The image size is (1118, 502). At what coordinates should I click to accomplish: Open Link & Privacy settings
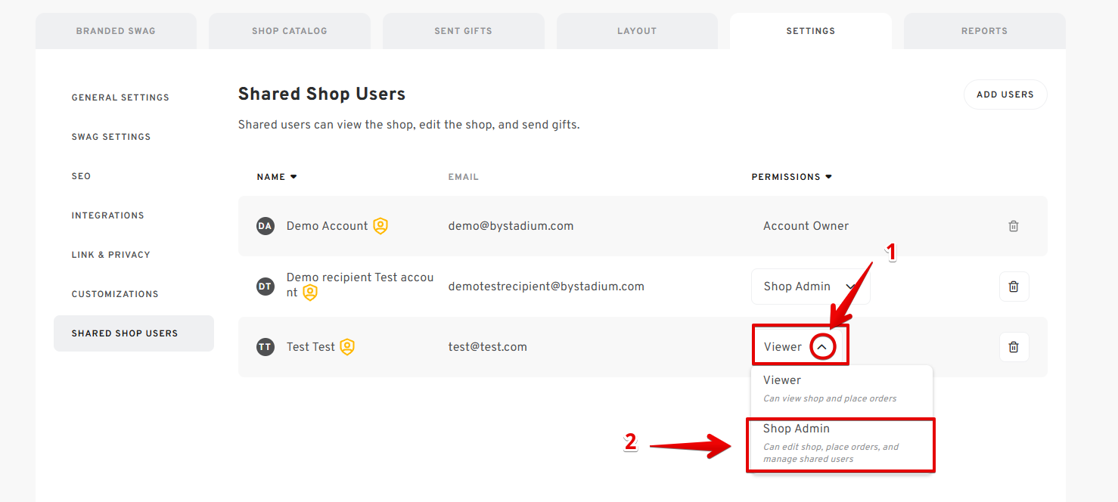click(x=110, y=255)
